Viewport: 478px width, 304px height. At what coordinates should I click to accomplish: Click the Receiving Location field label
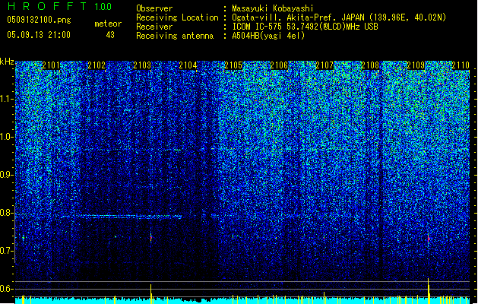[x=177, y=17]
